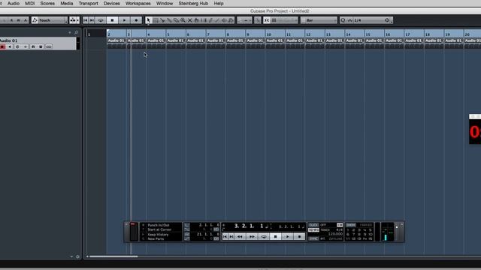
Task: Open the Workspaces menu
Action: (x=138, y=3)
